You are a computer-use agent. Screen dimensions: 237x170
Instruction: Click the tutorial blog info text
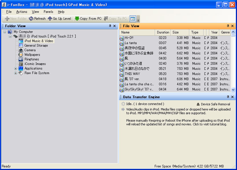point(178,122)
